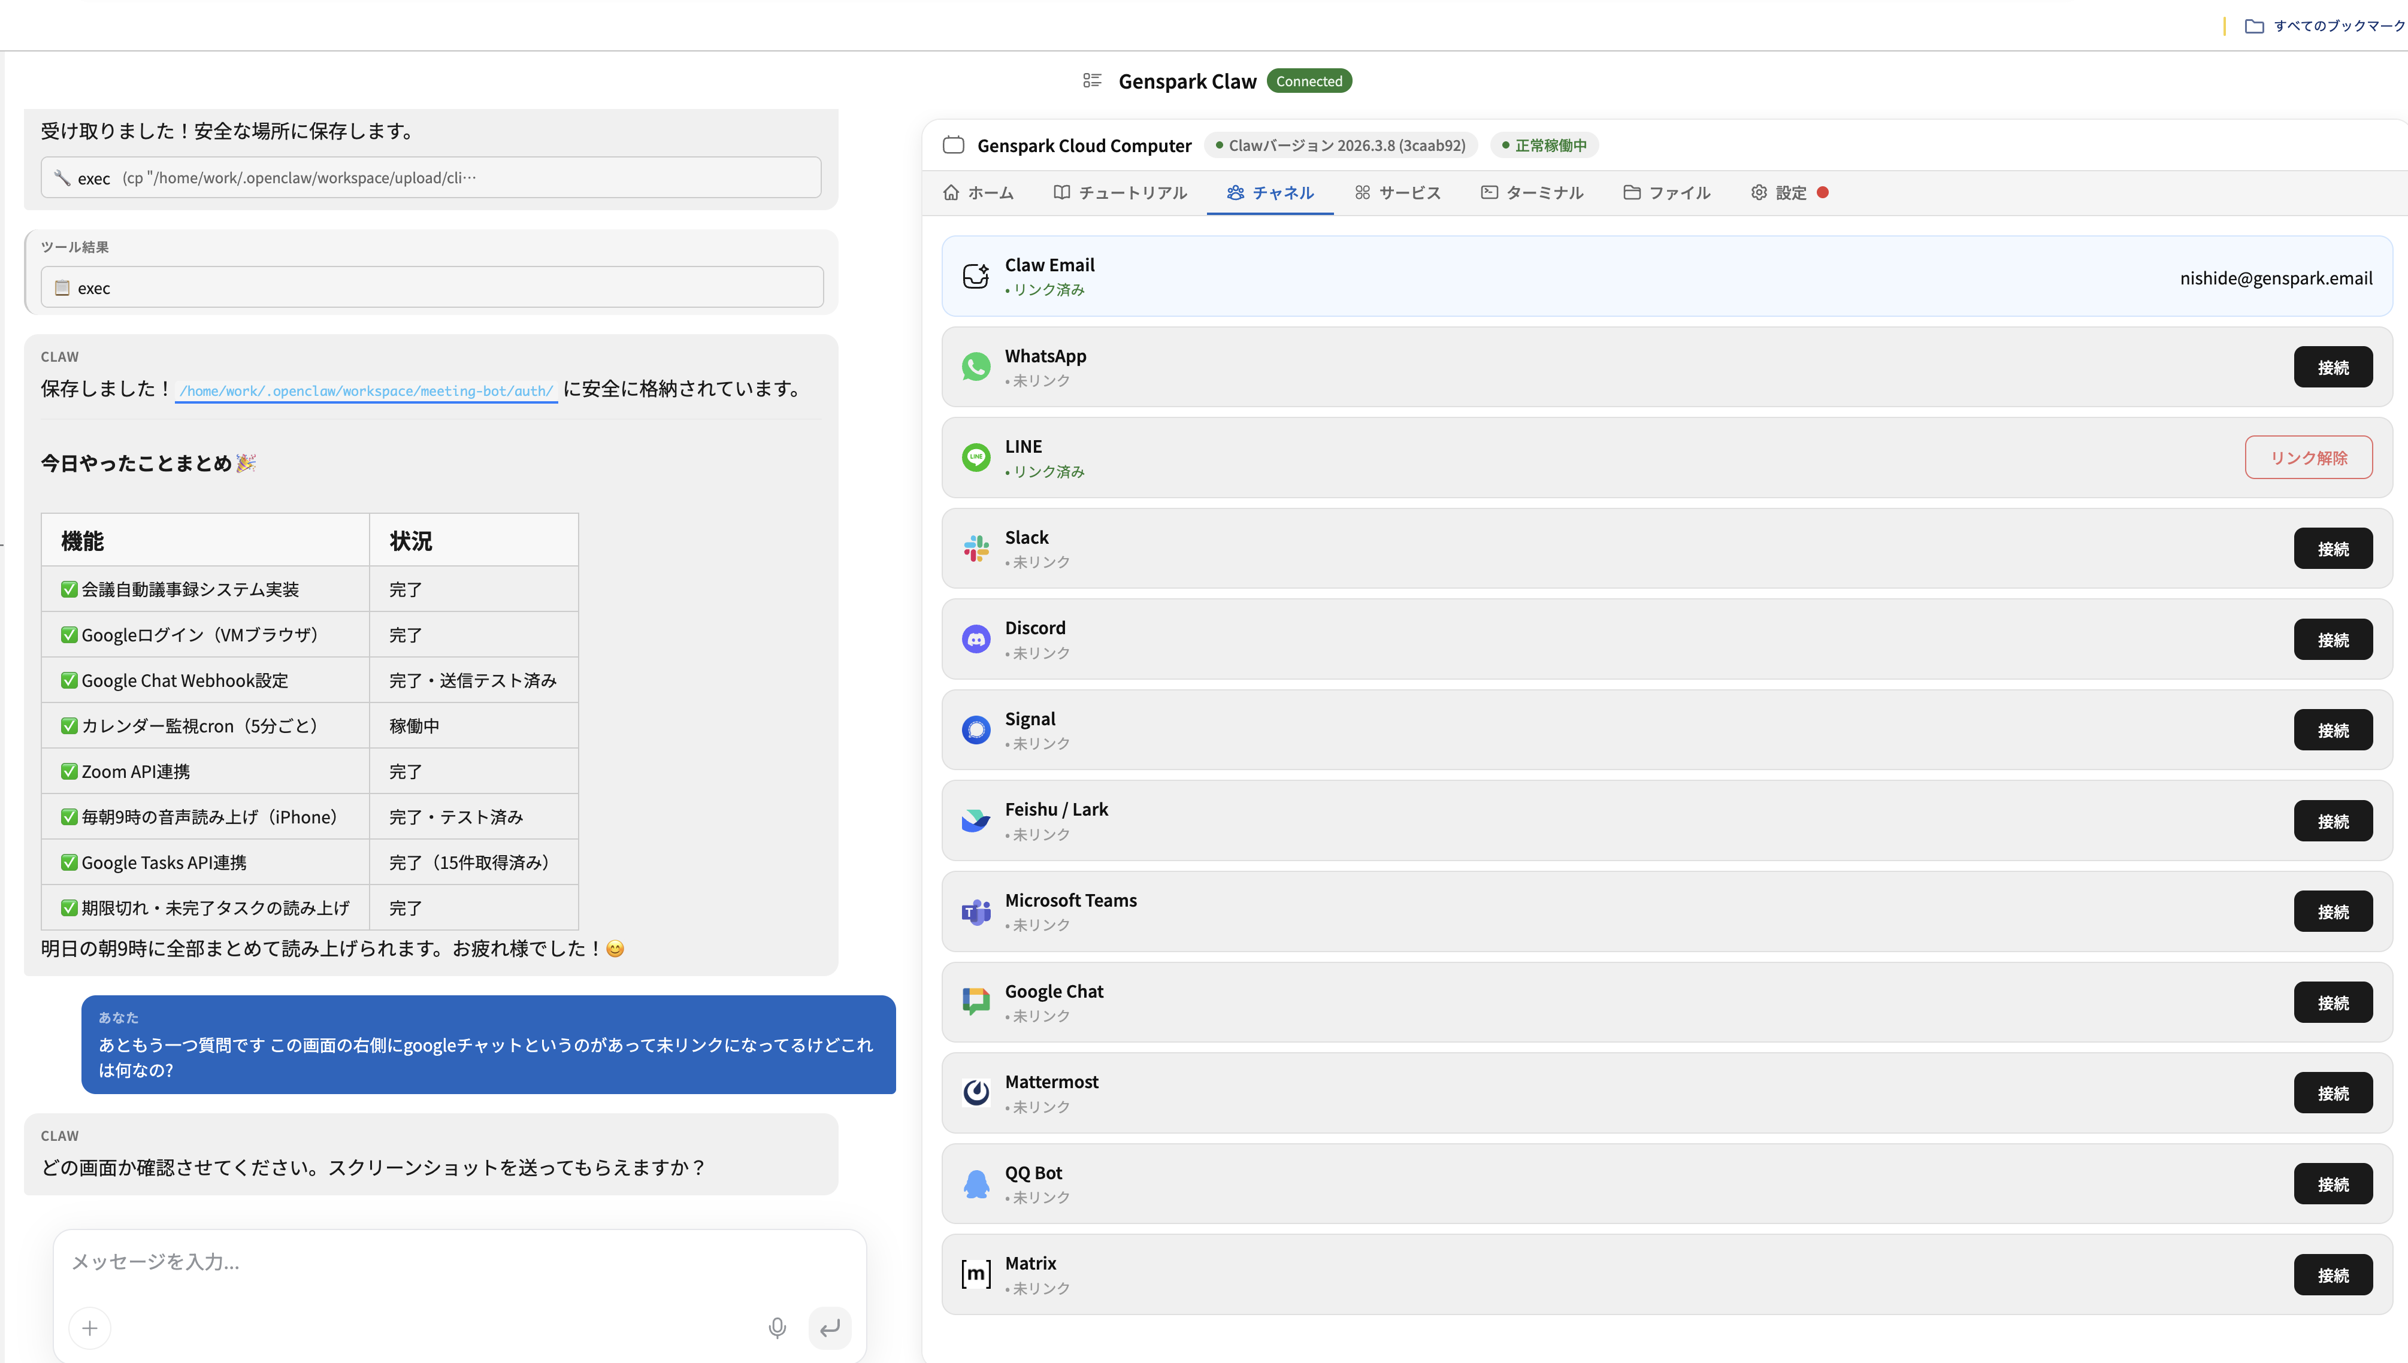Open すべてのブックマーク bookmarks folder
Screen dimensions: 2408x1363
(x=2325, y=26)
